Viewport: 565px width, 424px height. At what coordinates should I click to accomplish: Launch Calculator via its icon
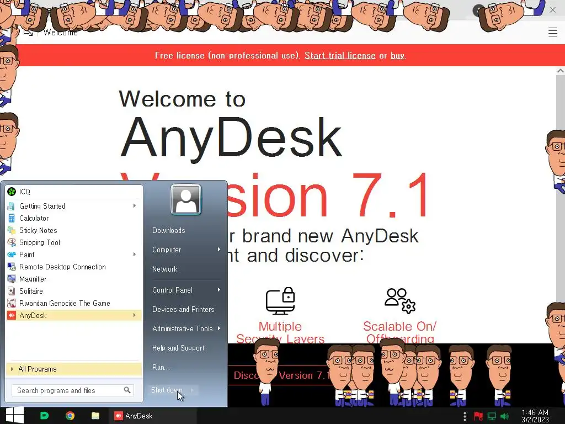[x=12, y=218]
